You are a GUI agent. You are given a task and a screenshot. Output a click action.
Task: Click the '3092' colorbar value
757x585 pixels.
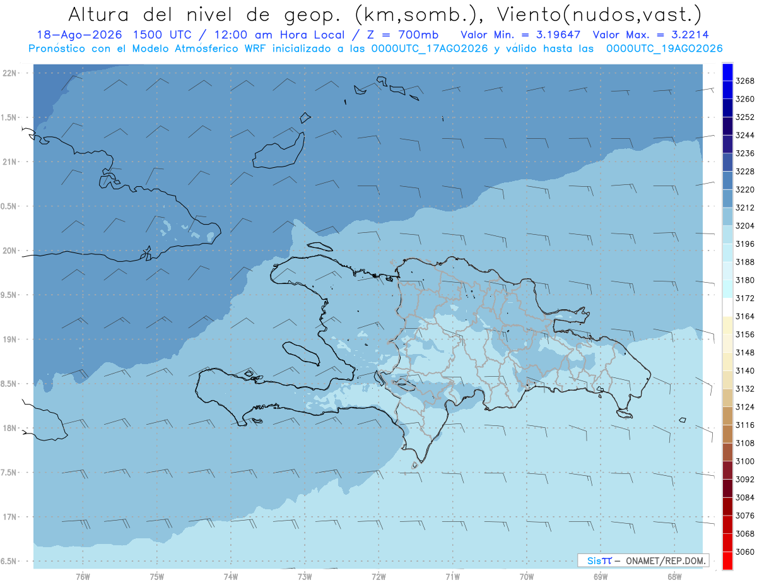click(745, 479)
